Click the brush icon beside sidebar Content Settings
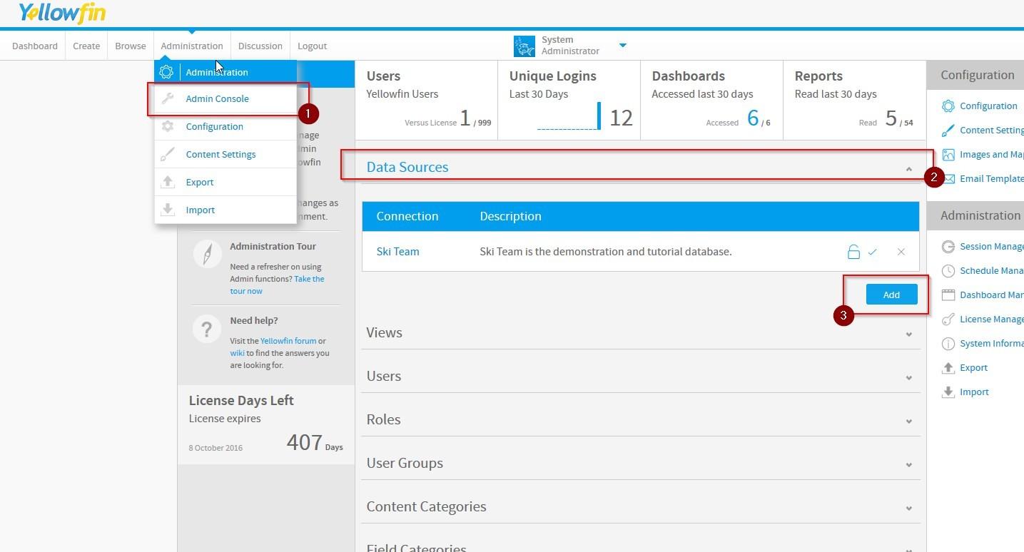The image size is (1024, 552). (x=948, y=131)
